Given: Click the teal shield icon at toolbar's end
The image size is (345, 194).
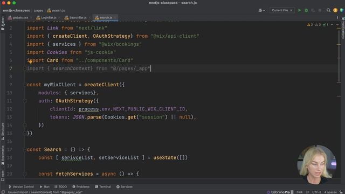Looking at the screenshot, I should pos(342,10).
